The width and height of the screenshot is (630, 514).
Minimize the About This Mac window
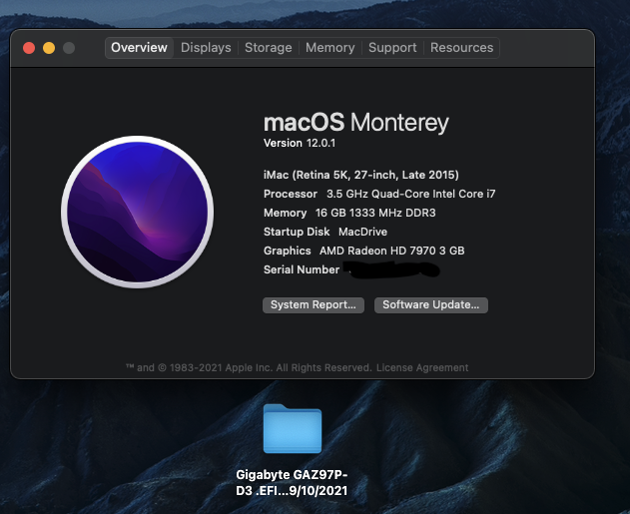coord(49,48)
